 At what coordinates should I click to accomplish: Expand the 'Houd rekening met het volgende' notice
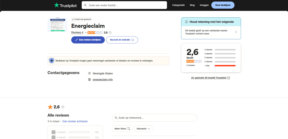tap(211, 32)
